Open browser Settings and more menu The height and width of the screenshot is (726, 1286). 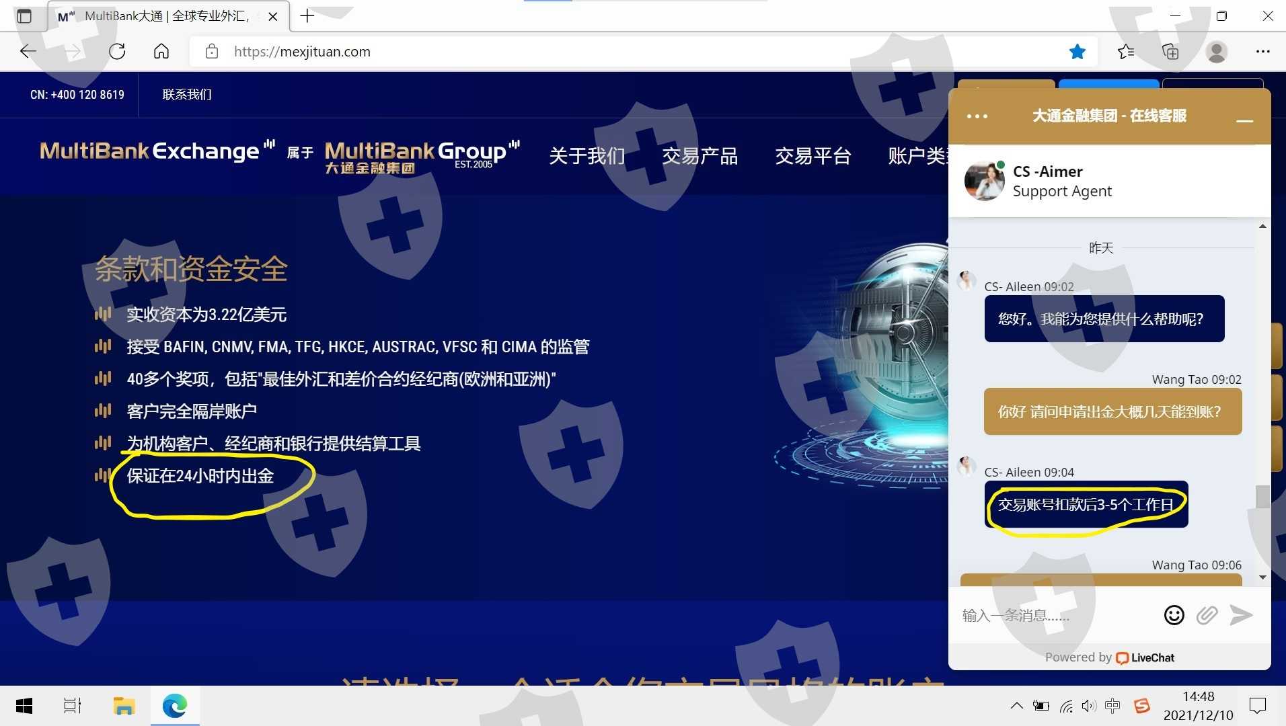pyautogui.click(x=1262, y=52)
